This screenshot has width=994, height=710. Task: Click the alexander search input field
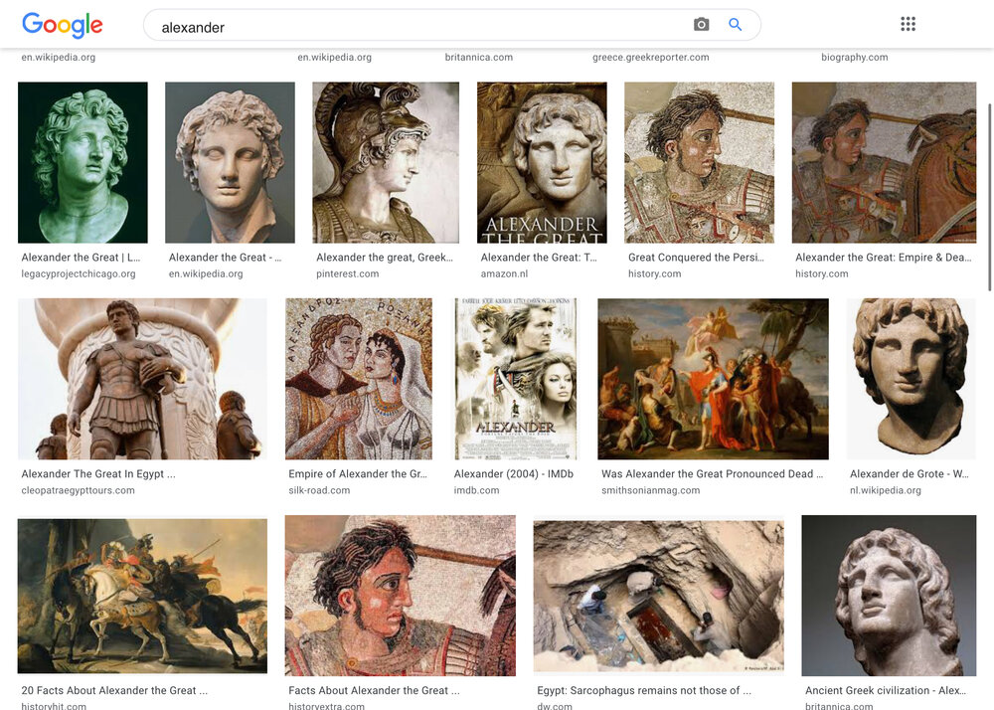[x=418, y=26]
